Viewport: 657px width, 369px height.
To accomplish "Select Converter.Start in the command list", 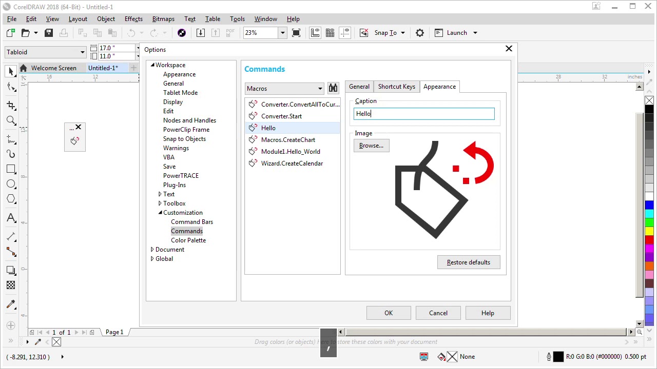I will [x=281, y=116].
